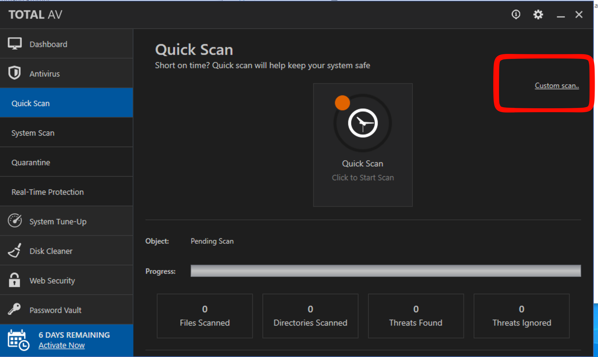This screenshot has width=598, height=357.
Task: Click the scan progress bar
Action: click(386, 271)
